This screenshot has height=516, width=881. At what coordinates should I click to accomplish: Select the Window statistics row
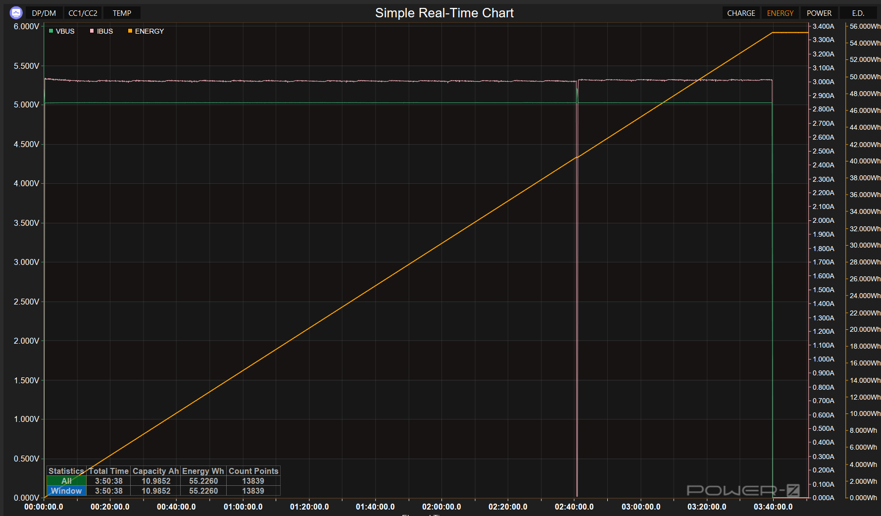click(66, 491)
